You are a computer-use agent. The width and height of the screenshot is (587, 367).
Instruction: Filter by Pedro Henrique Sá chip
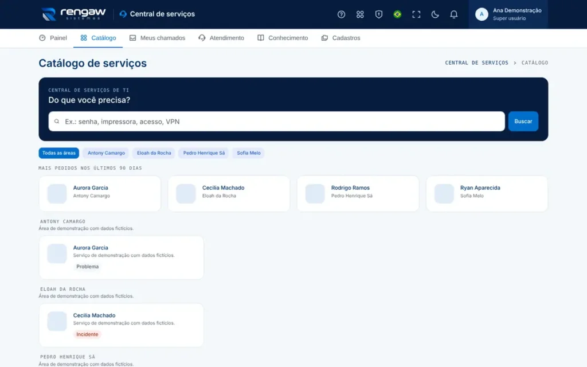point(204,153)
